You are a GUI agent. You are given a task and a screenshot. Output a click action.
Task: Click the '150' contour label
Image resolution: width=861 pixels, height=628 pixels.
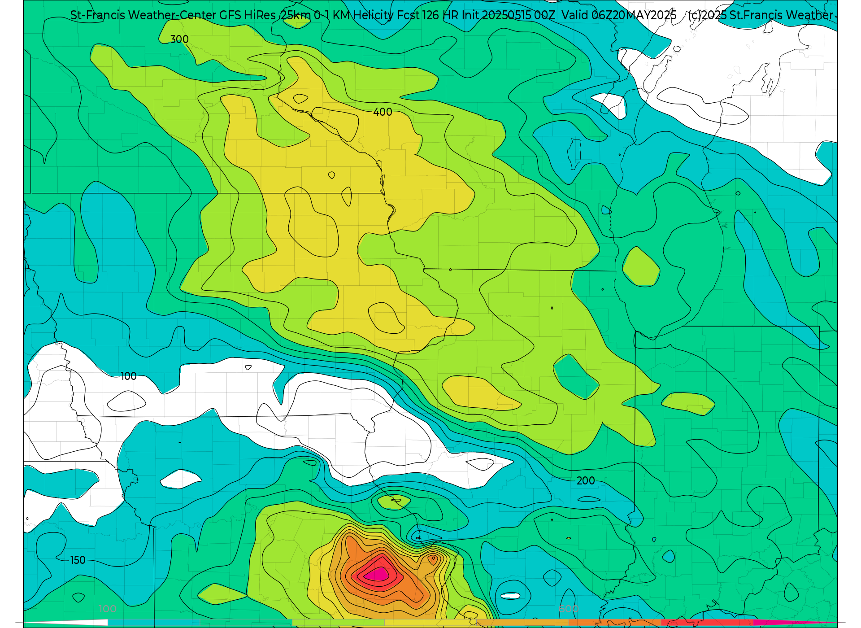[x=78, y=560]
